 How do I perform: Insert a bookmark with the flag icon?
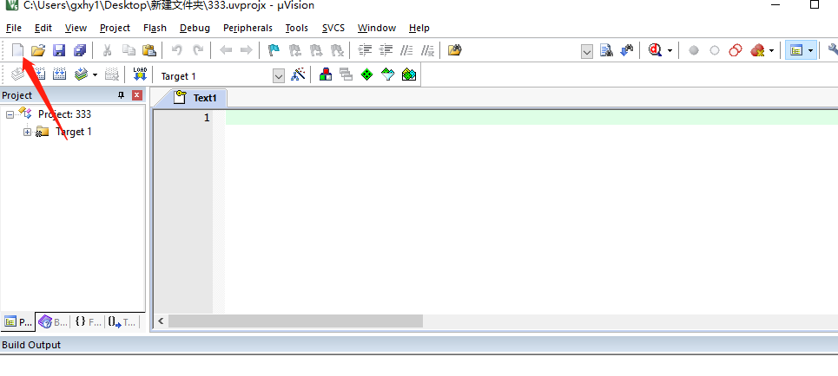point(274,50)
